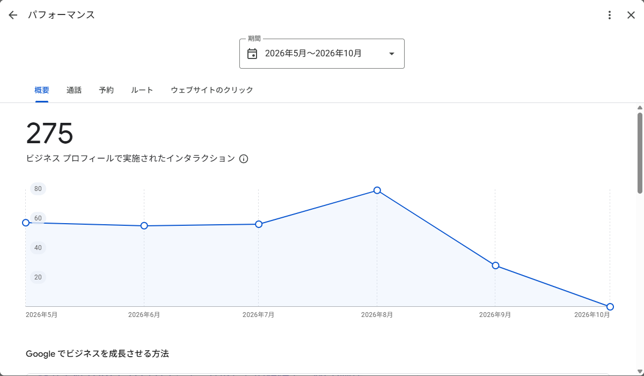644x376 pixels.
Task: Click the 80 y-axis value label
Action: pos(38,189)
